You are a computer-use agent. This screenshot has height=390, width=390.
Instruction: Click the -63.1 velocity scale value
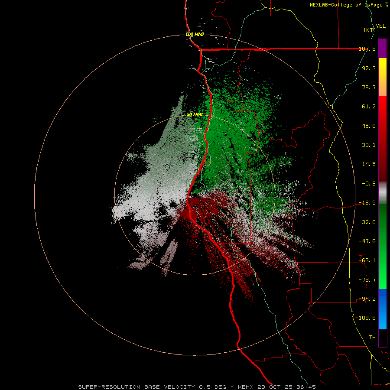coord(367,260)
